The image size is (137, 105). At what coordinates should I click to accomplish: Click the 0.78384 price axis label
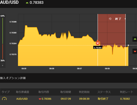(13, 44)
